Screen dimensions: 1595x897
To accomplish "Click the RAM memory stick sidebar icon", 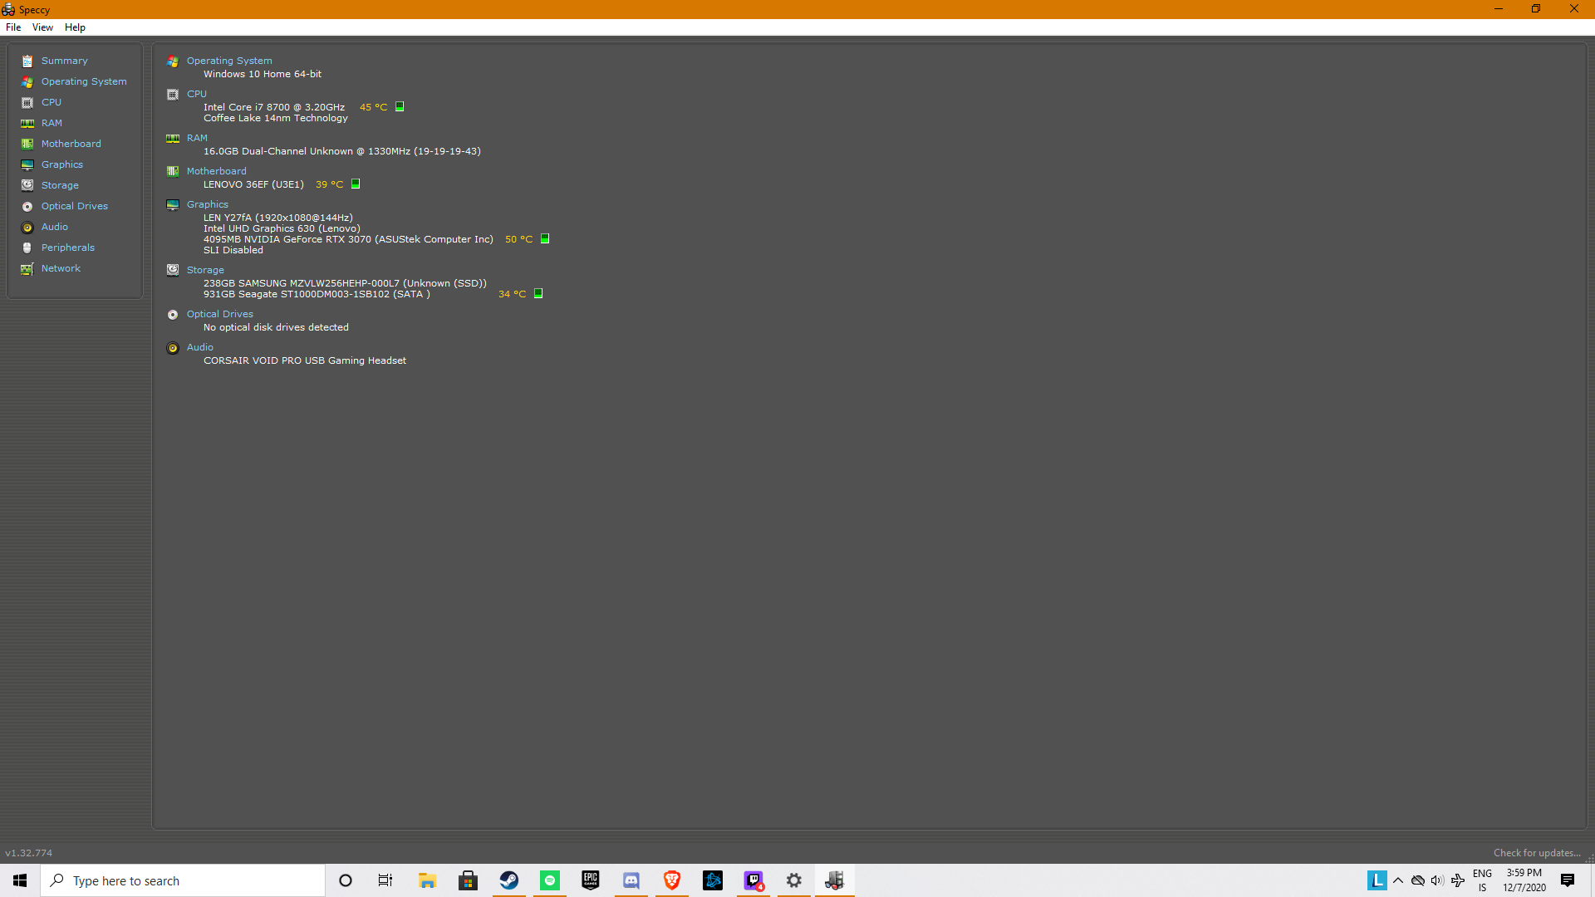I will click(27, 124).
